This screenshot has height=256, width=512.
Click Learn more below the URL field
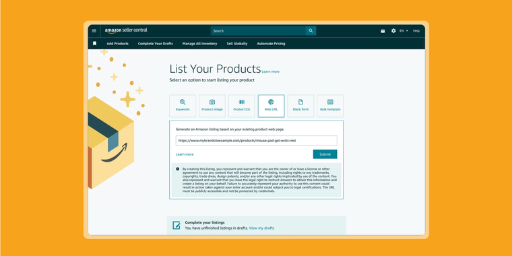185,154
